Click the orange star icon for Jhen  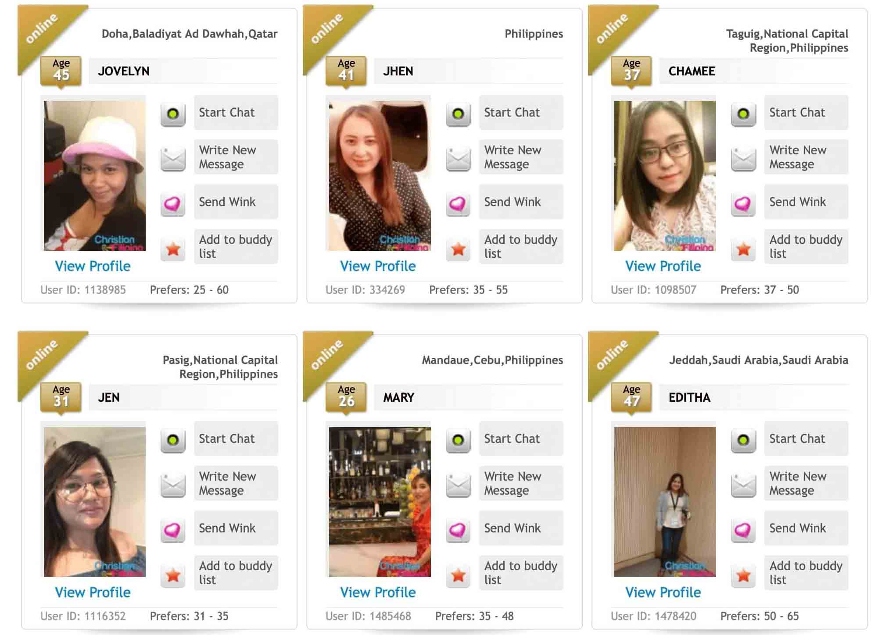point(458,249)
